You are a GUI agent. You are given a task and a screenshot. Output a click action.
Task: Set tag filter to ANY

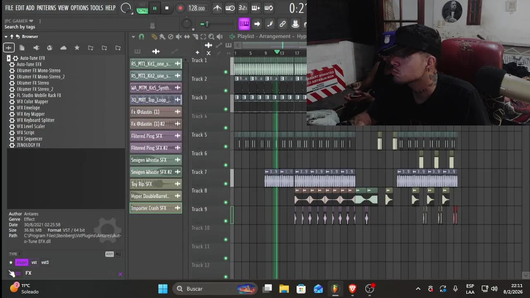click(x=109, y=254)
